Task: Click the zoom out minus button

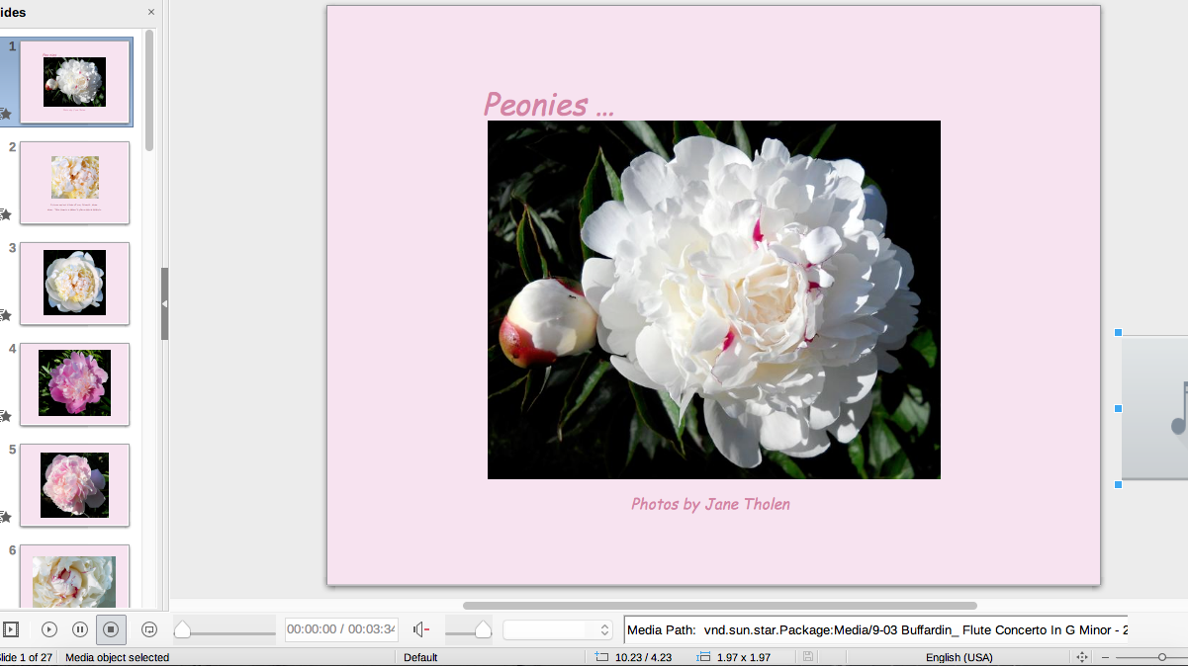Action: coord(1106,657)
